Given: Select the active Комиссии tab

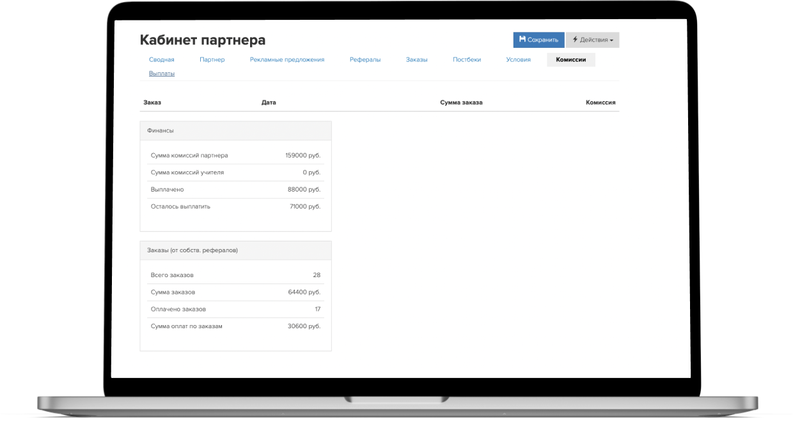Looking at the screenshot, I should [x=571, y=59].
